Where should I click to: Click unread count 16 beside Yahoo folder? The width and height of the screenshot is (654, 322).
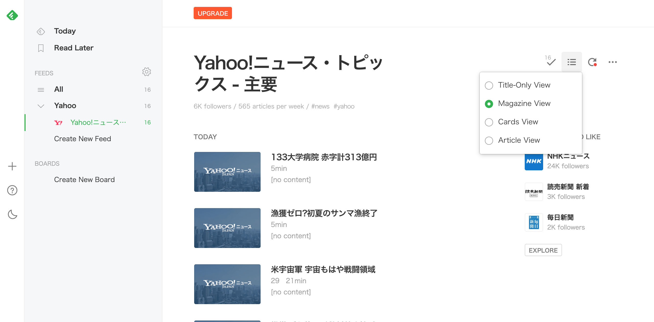147,106
